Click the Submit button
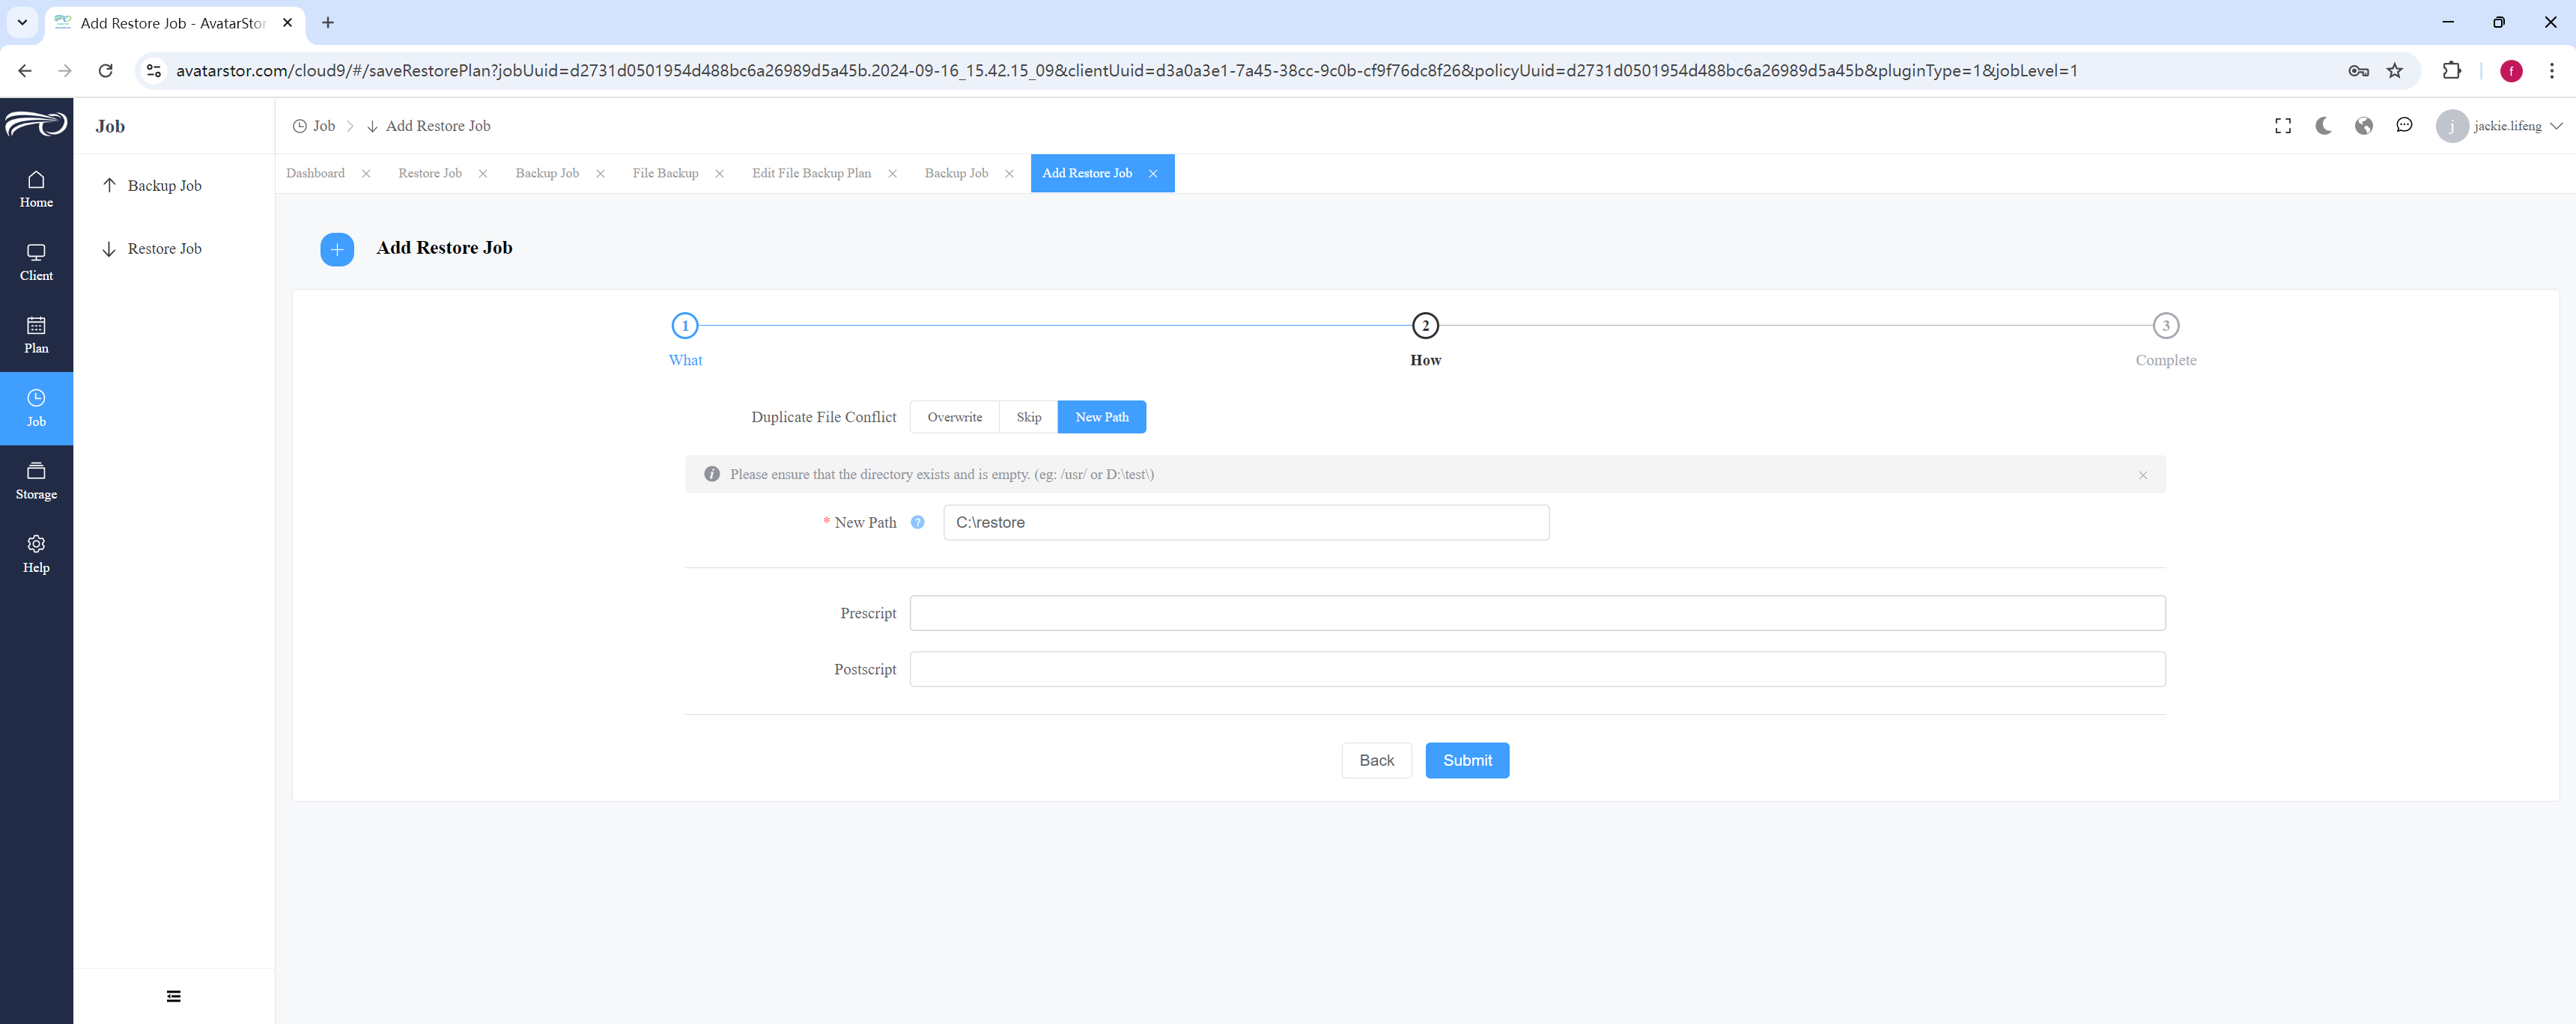The width and height of the screenshot is (2576, 1024). pyautogui.click(x=1467, y=760)
